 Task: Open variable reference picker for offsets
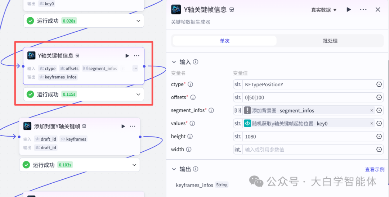tap(379, 97)
